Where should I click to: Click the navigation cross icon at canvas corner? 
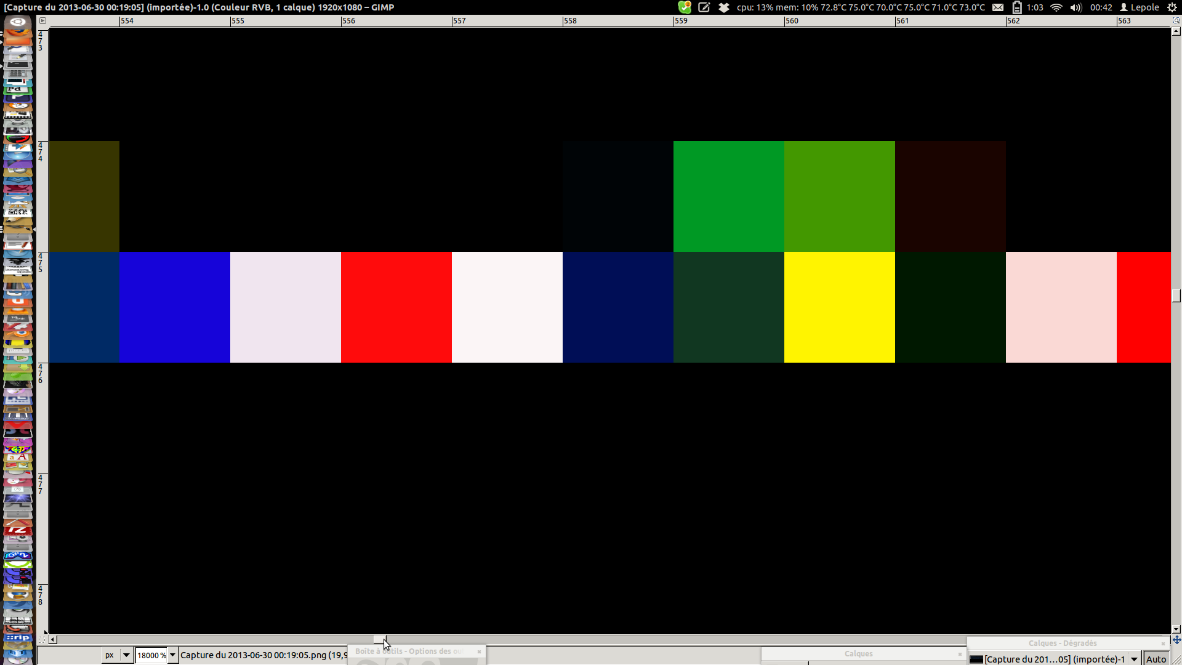1176,640
